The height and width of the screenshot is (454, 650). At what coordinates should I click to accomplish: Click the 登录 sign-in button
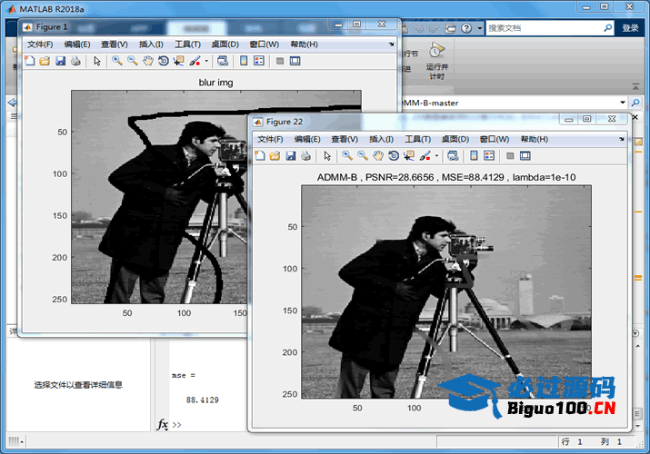[630, 28]
